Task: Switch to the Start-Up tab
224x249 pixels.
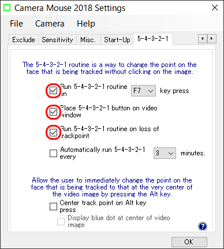Action: (x=117, y=40)
